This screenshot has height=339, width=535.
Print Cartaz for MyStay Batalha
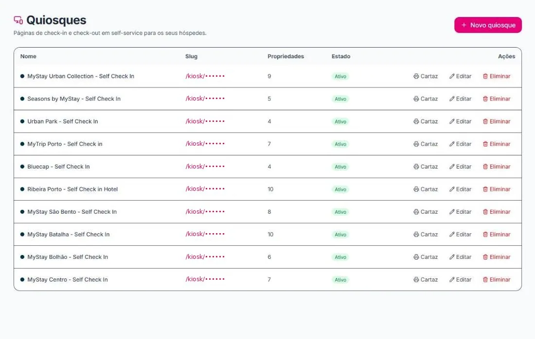click(426, 235)
